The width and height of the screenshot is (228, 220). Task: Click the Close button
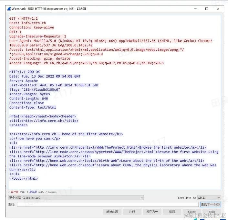[192, 212]
